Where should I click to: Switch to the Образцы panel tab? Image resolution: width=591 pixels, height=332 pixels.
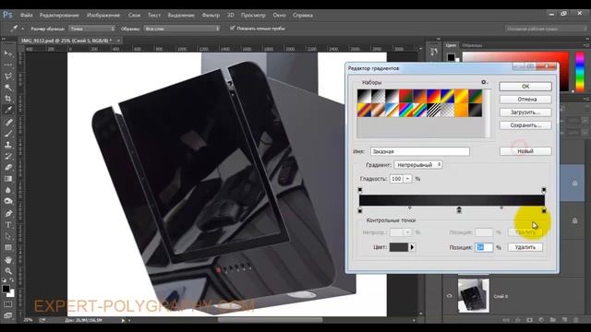472,45
